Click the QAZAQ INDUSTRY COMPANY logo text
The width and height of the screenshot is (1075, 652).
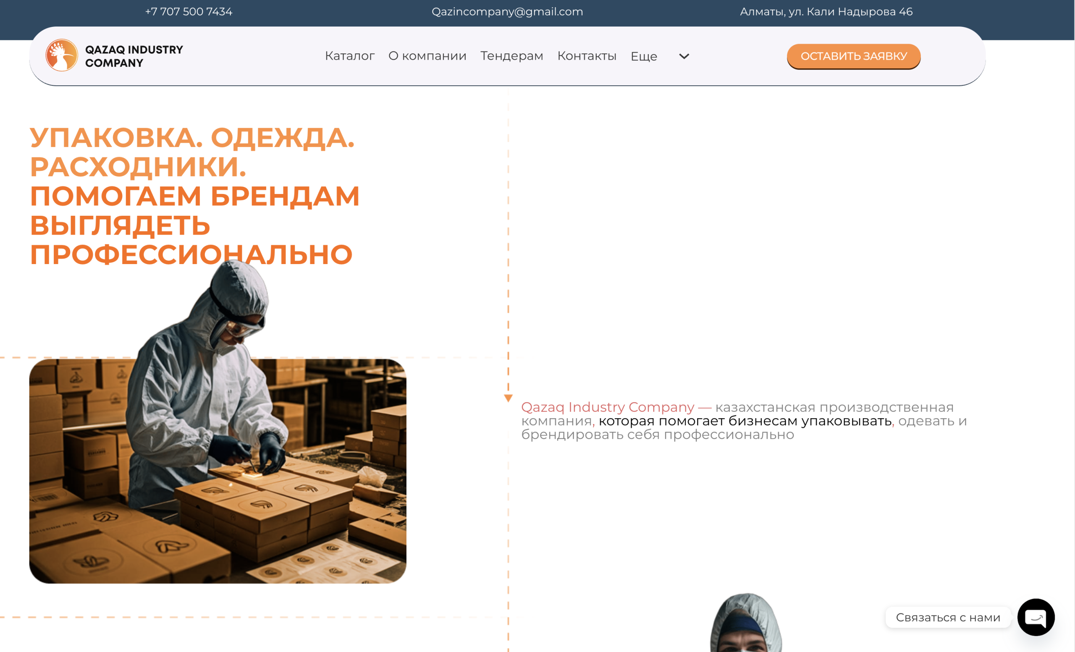(134, 56)
